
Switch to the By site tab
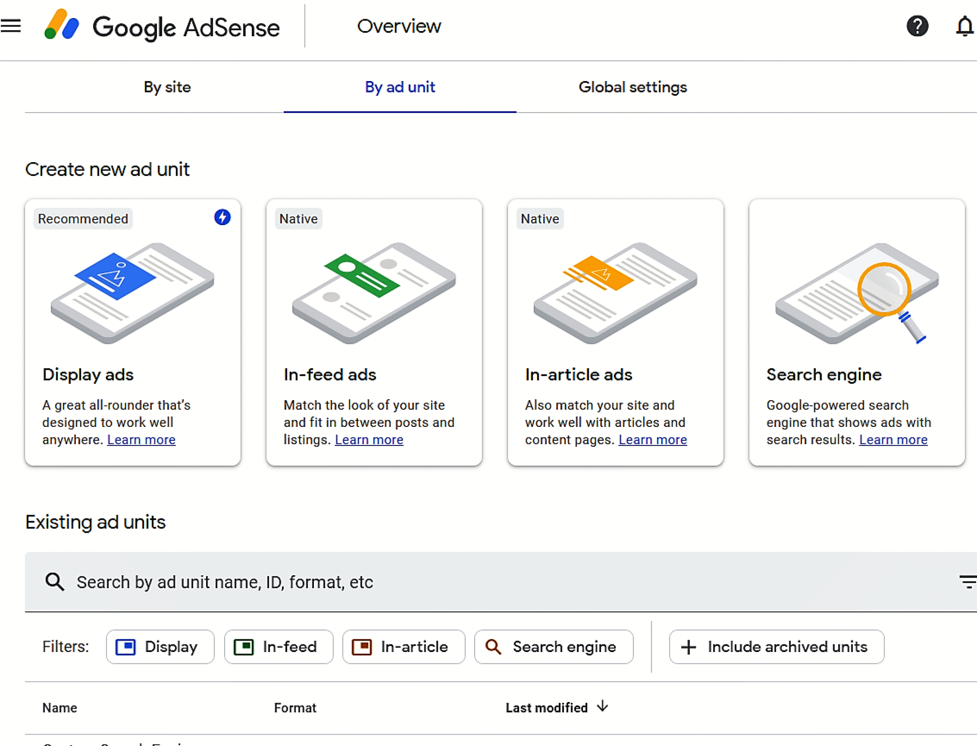[x=167, y=87]
